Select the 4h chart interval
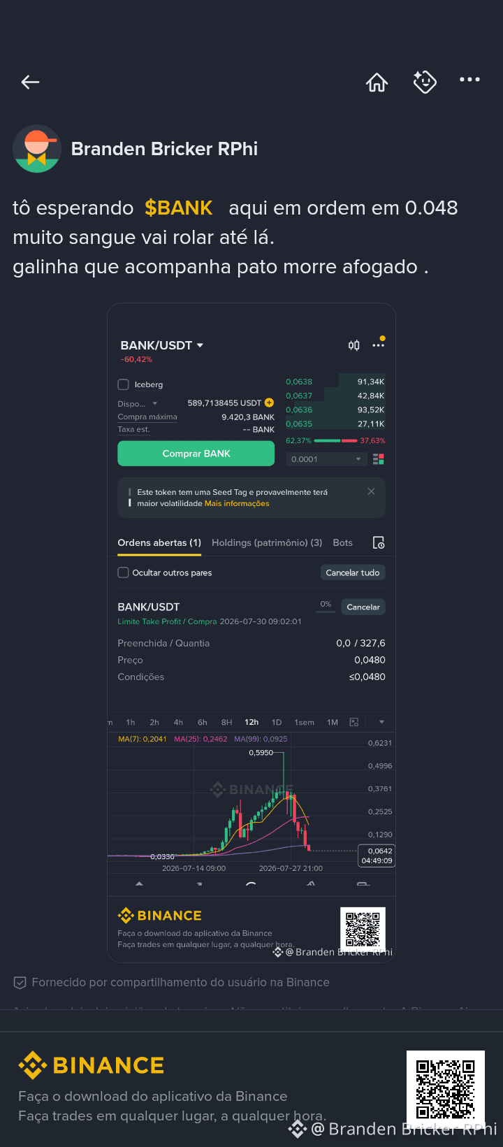The image size is (503, 1147). pos(178,722)
